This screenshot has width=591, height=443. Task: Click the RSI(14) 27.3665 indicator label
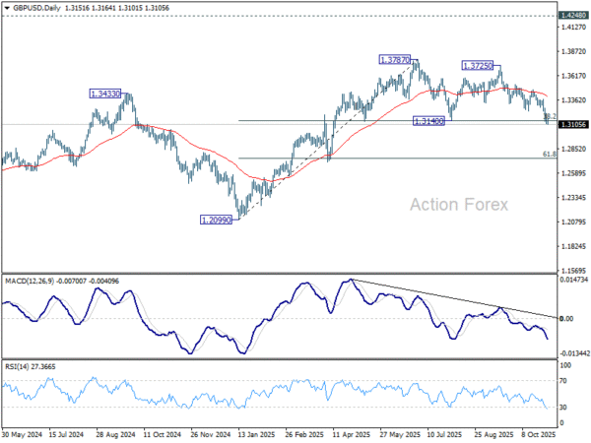click(31, 366)
